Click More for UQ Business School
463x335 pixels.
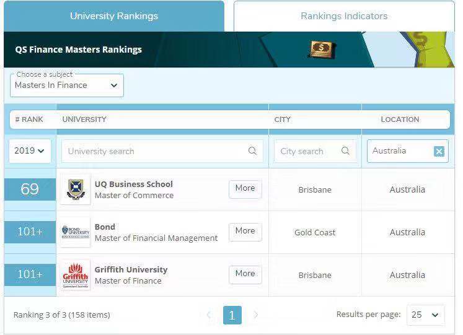pos(245,188)
